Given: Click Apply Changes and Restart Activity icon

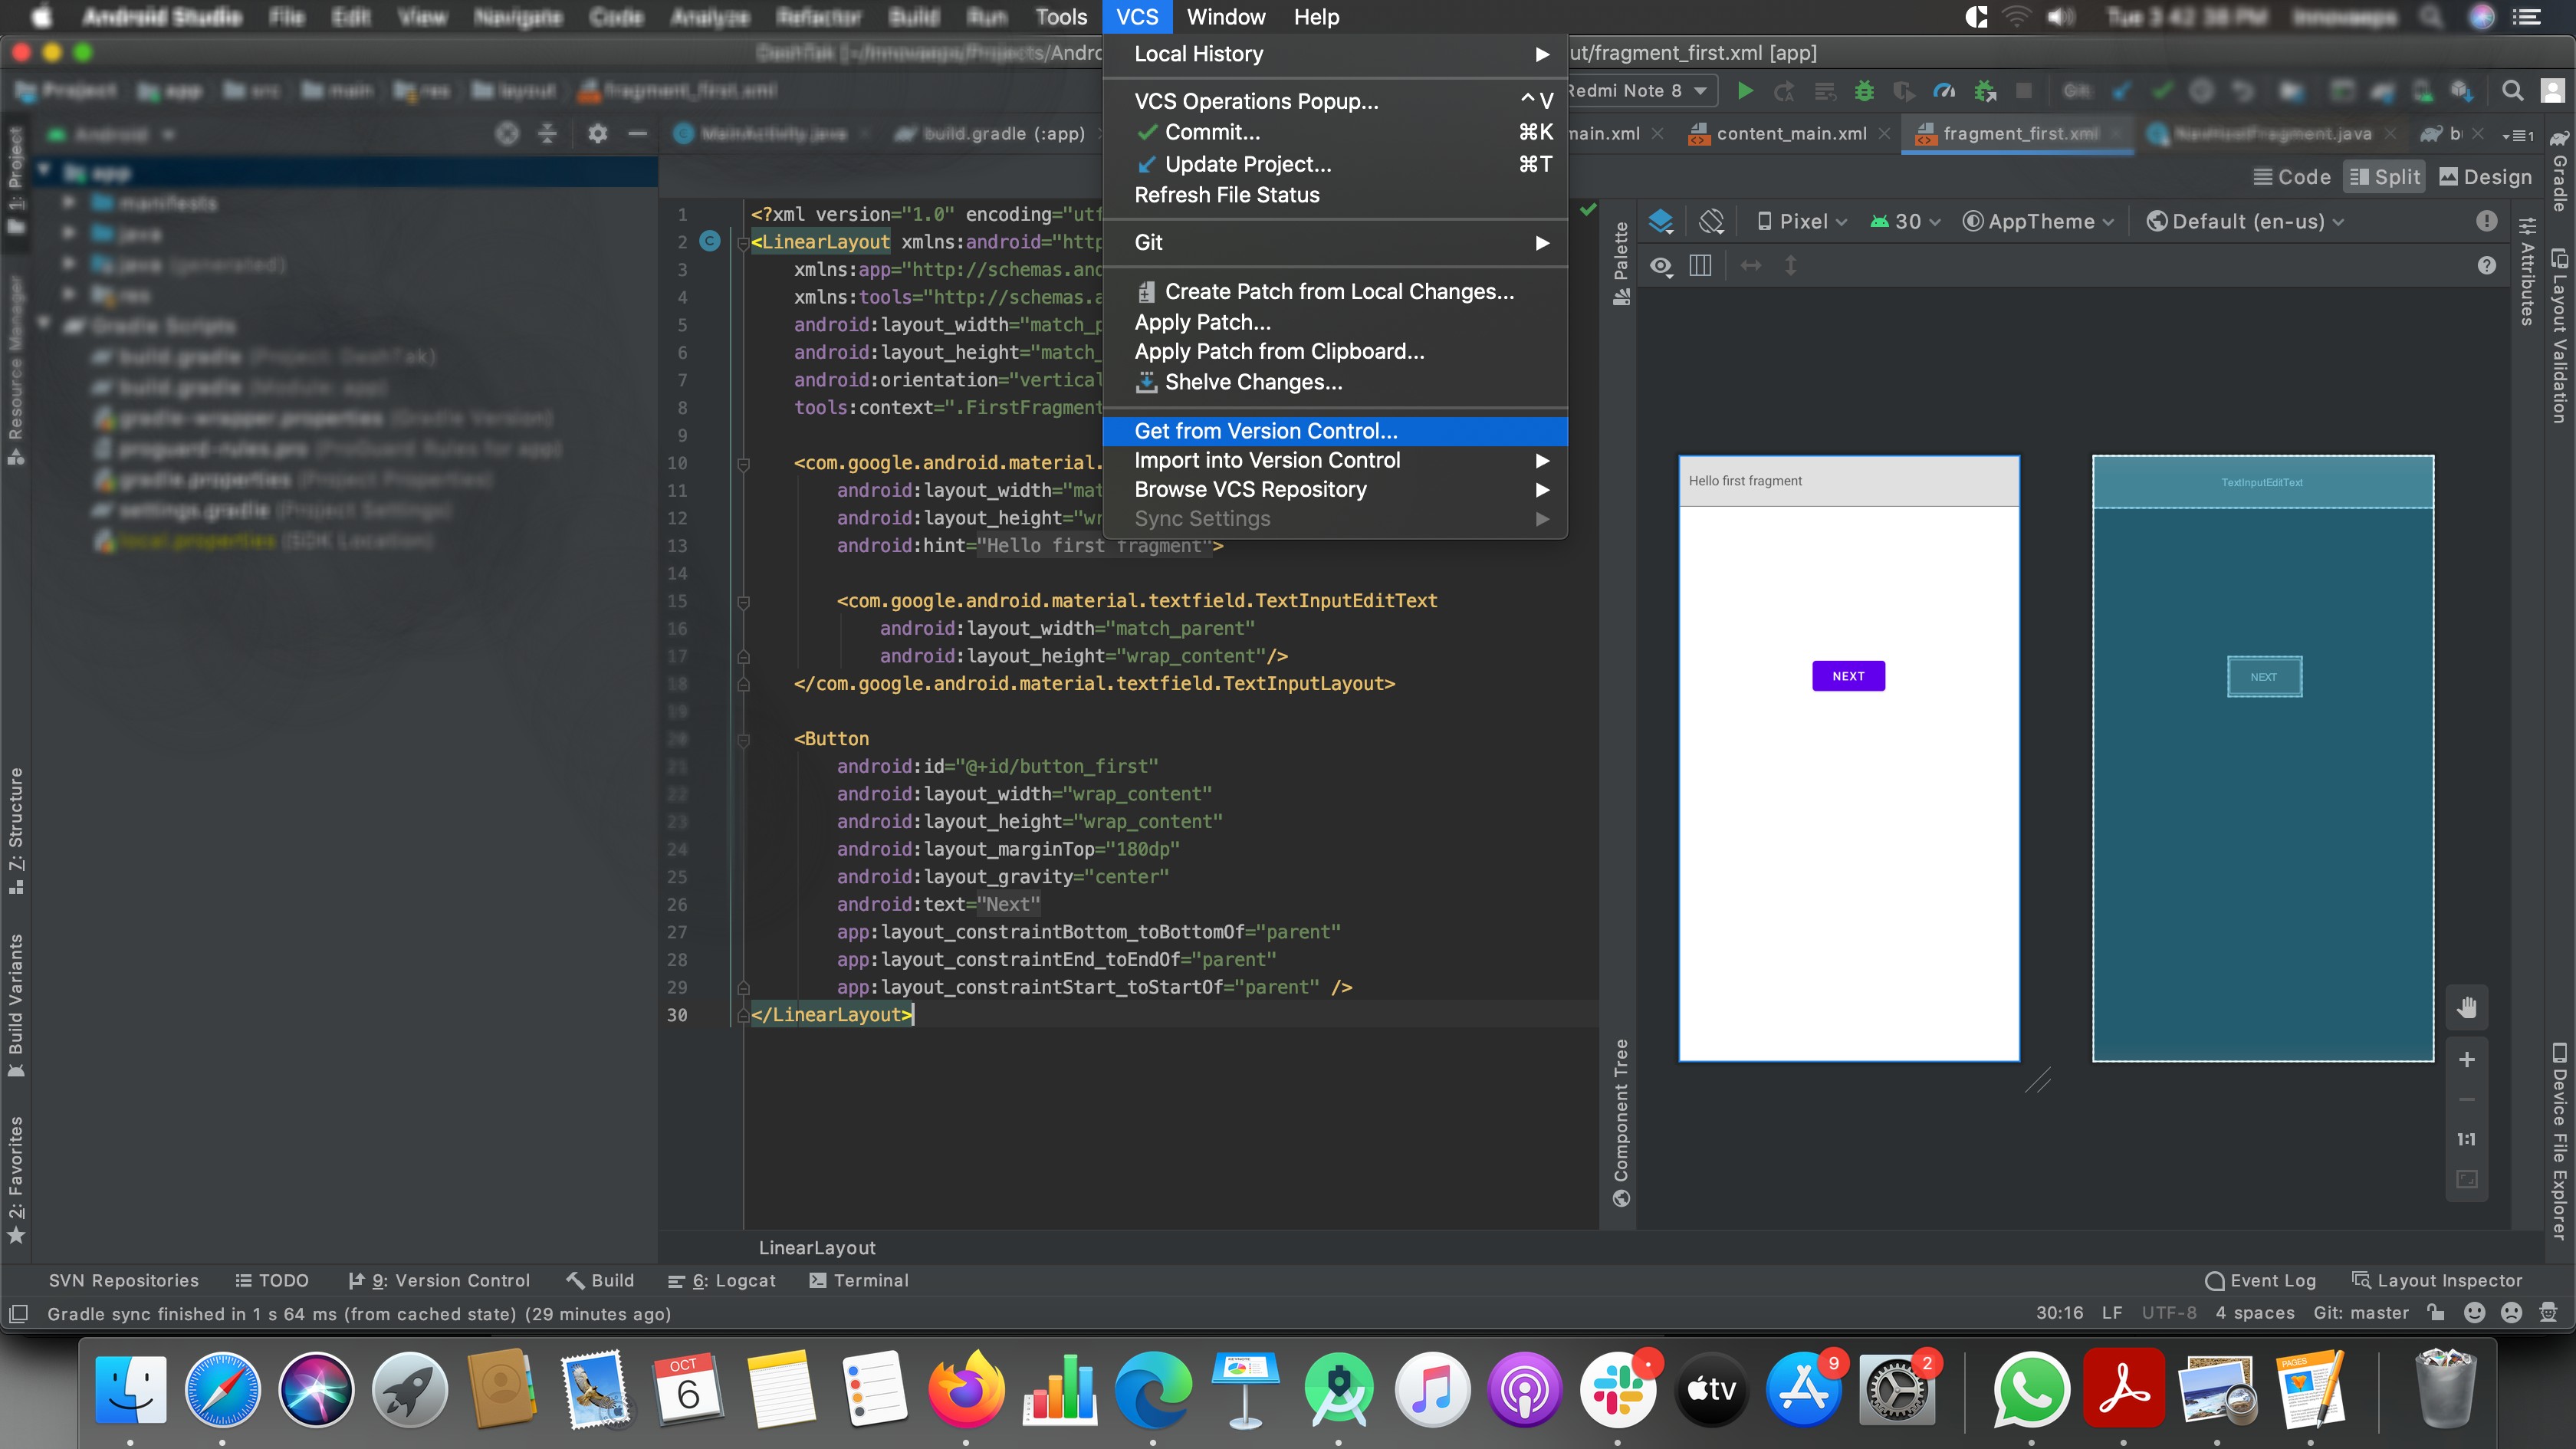Looking at the screenshot, I should (x=1784, y=91).
